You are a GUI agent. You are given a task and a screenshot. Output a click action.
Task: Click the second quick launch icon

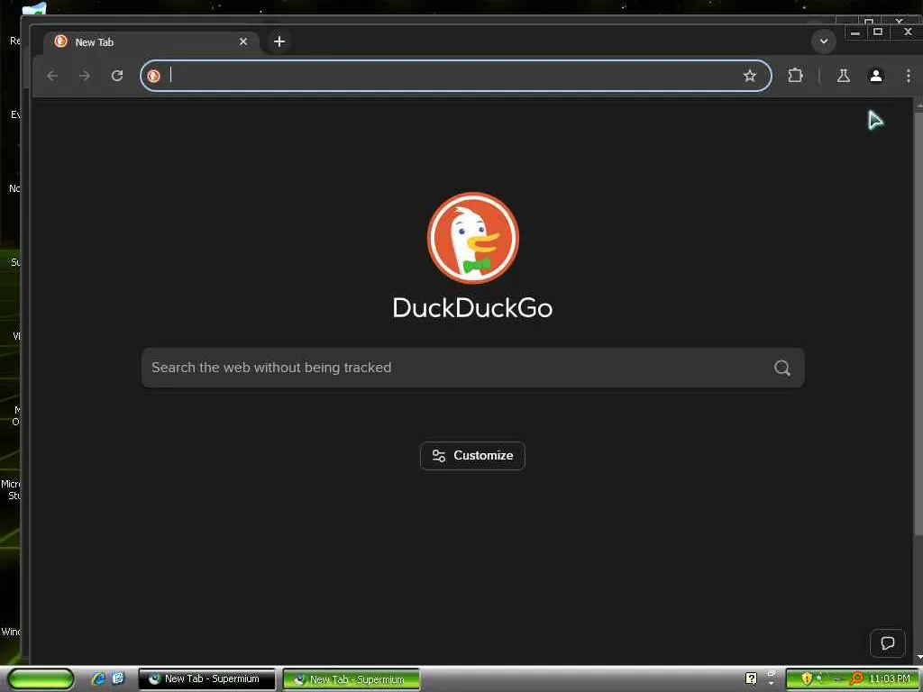[118, 678]
